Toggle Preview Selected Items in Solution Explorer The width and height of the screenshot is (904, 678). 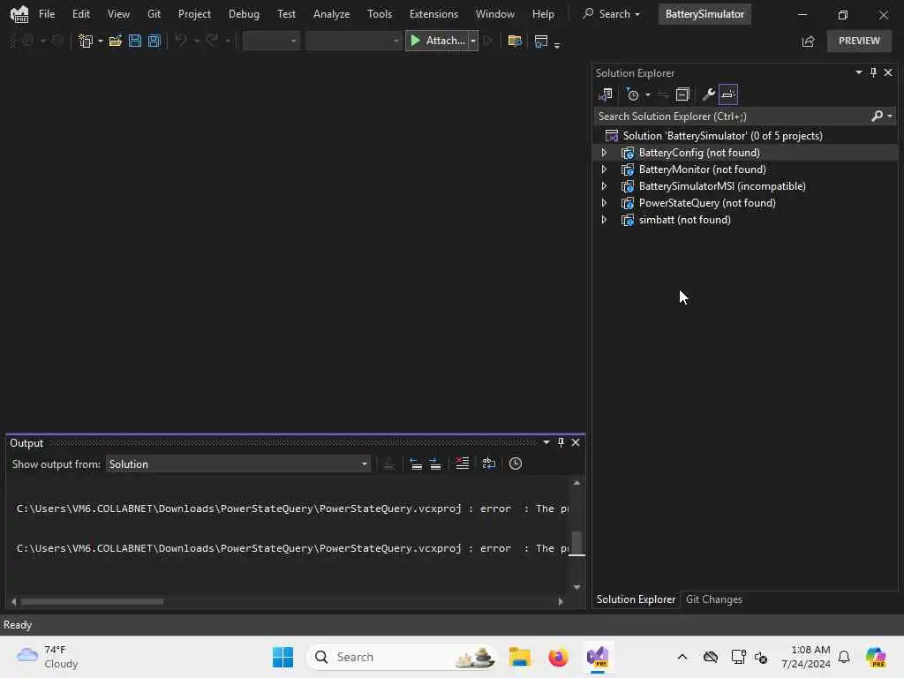[x=728, y=94]
